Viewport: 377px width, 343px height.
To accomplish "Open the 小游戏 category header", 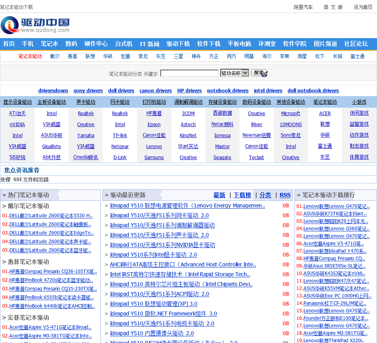I will [x=359, y=102].
